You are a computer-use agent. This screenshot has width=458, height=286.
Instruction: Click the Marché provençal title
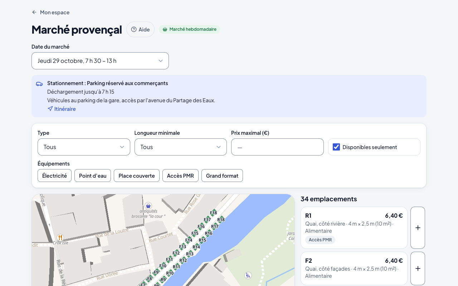coord(77,29)
